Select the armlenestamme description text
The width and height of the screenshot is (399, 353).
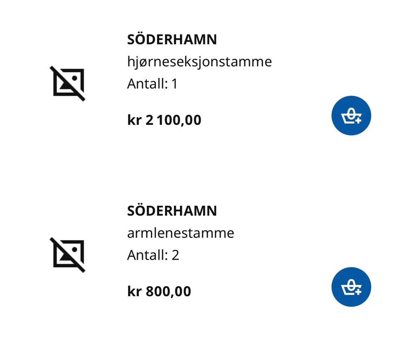click(x=180, y=233)
